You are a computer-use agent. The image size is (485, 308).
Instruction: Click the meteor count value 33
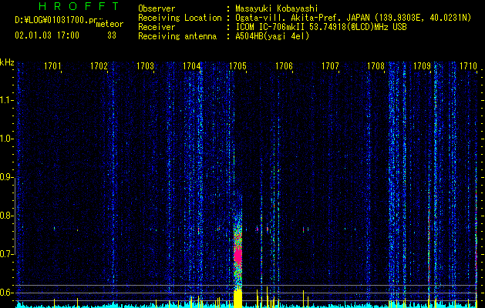112,35
